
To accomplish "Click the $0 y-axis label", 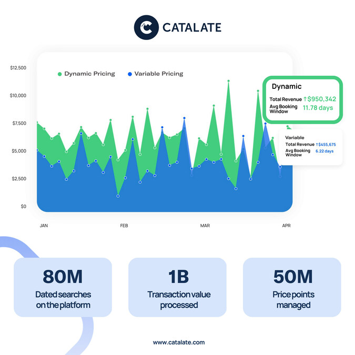I will (24, 207).
